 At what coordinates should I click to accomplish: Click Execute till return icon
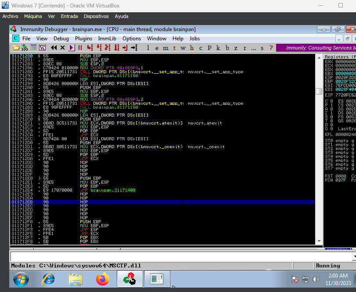[125, 48]
